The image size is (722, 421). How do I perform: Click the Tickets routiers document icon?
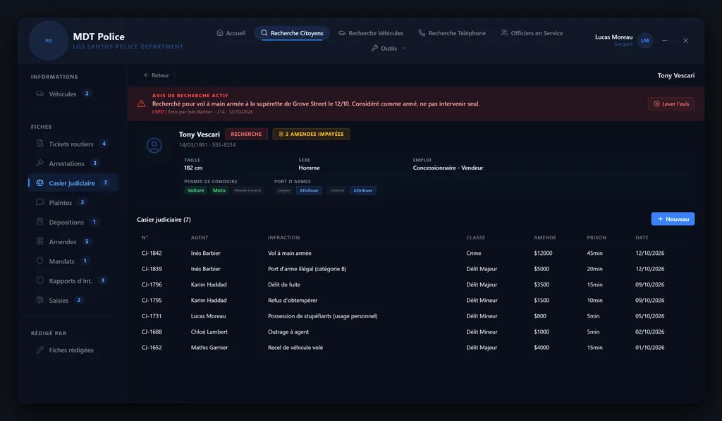click(x=40, y=144)
